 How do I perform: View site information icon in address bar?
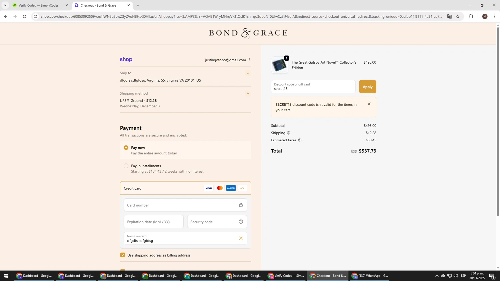[36, 16]
